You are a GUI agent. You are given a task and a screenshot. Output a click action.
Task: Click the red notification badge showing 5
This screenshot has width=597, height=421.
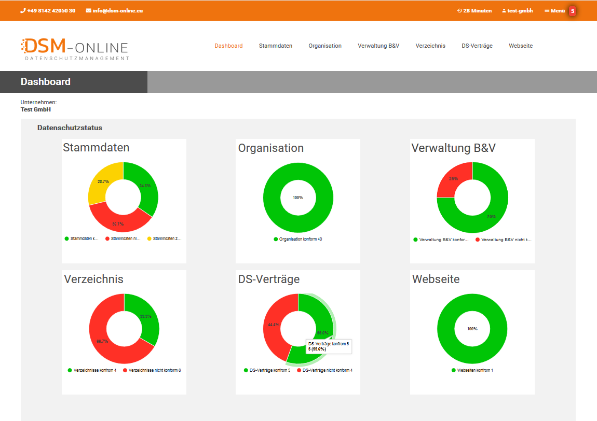click(x=573, y=11)
